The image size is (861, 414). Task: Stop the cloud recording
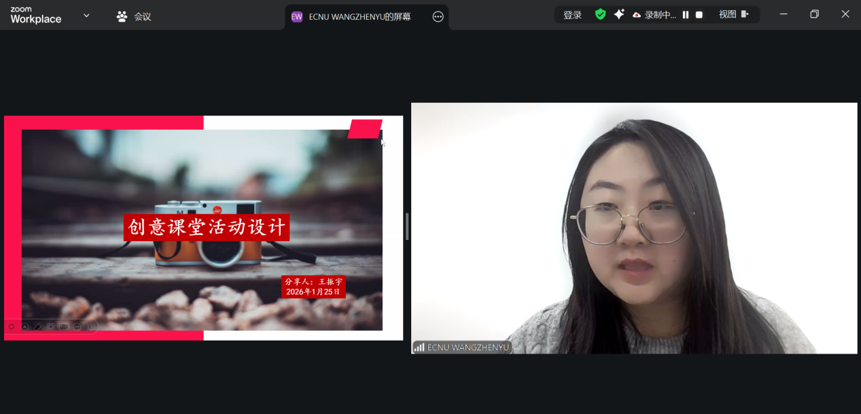point(699,15)
